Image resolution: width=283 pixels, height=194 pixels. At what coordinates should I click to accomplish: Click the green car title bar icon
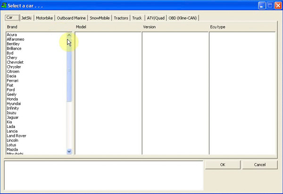point(5,5)
